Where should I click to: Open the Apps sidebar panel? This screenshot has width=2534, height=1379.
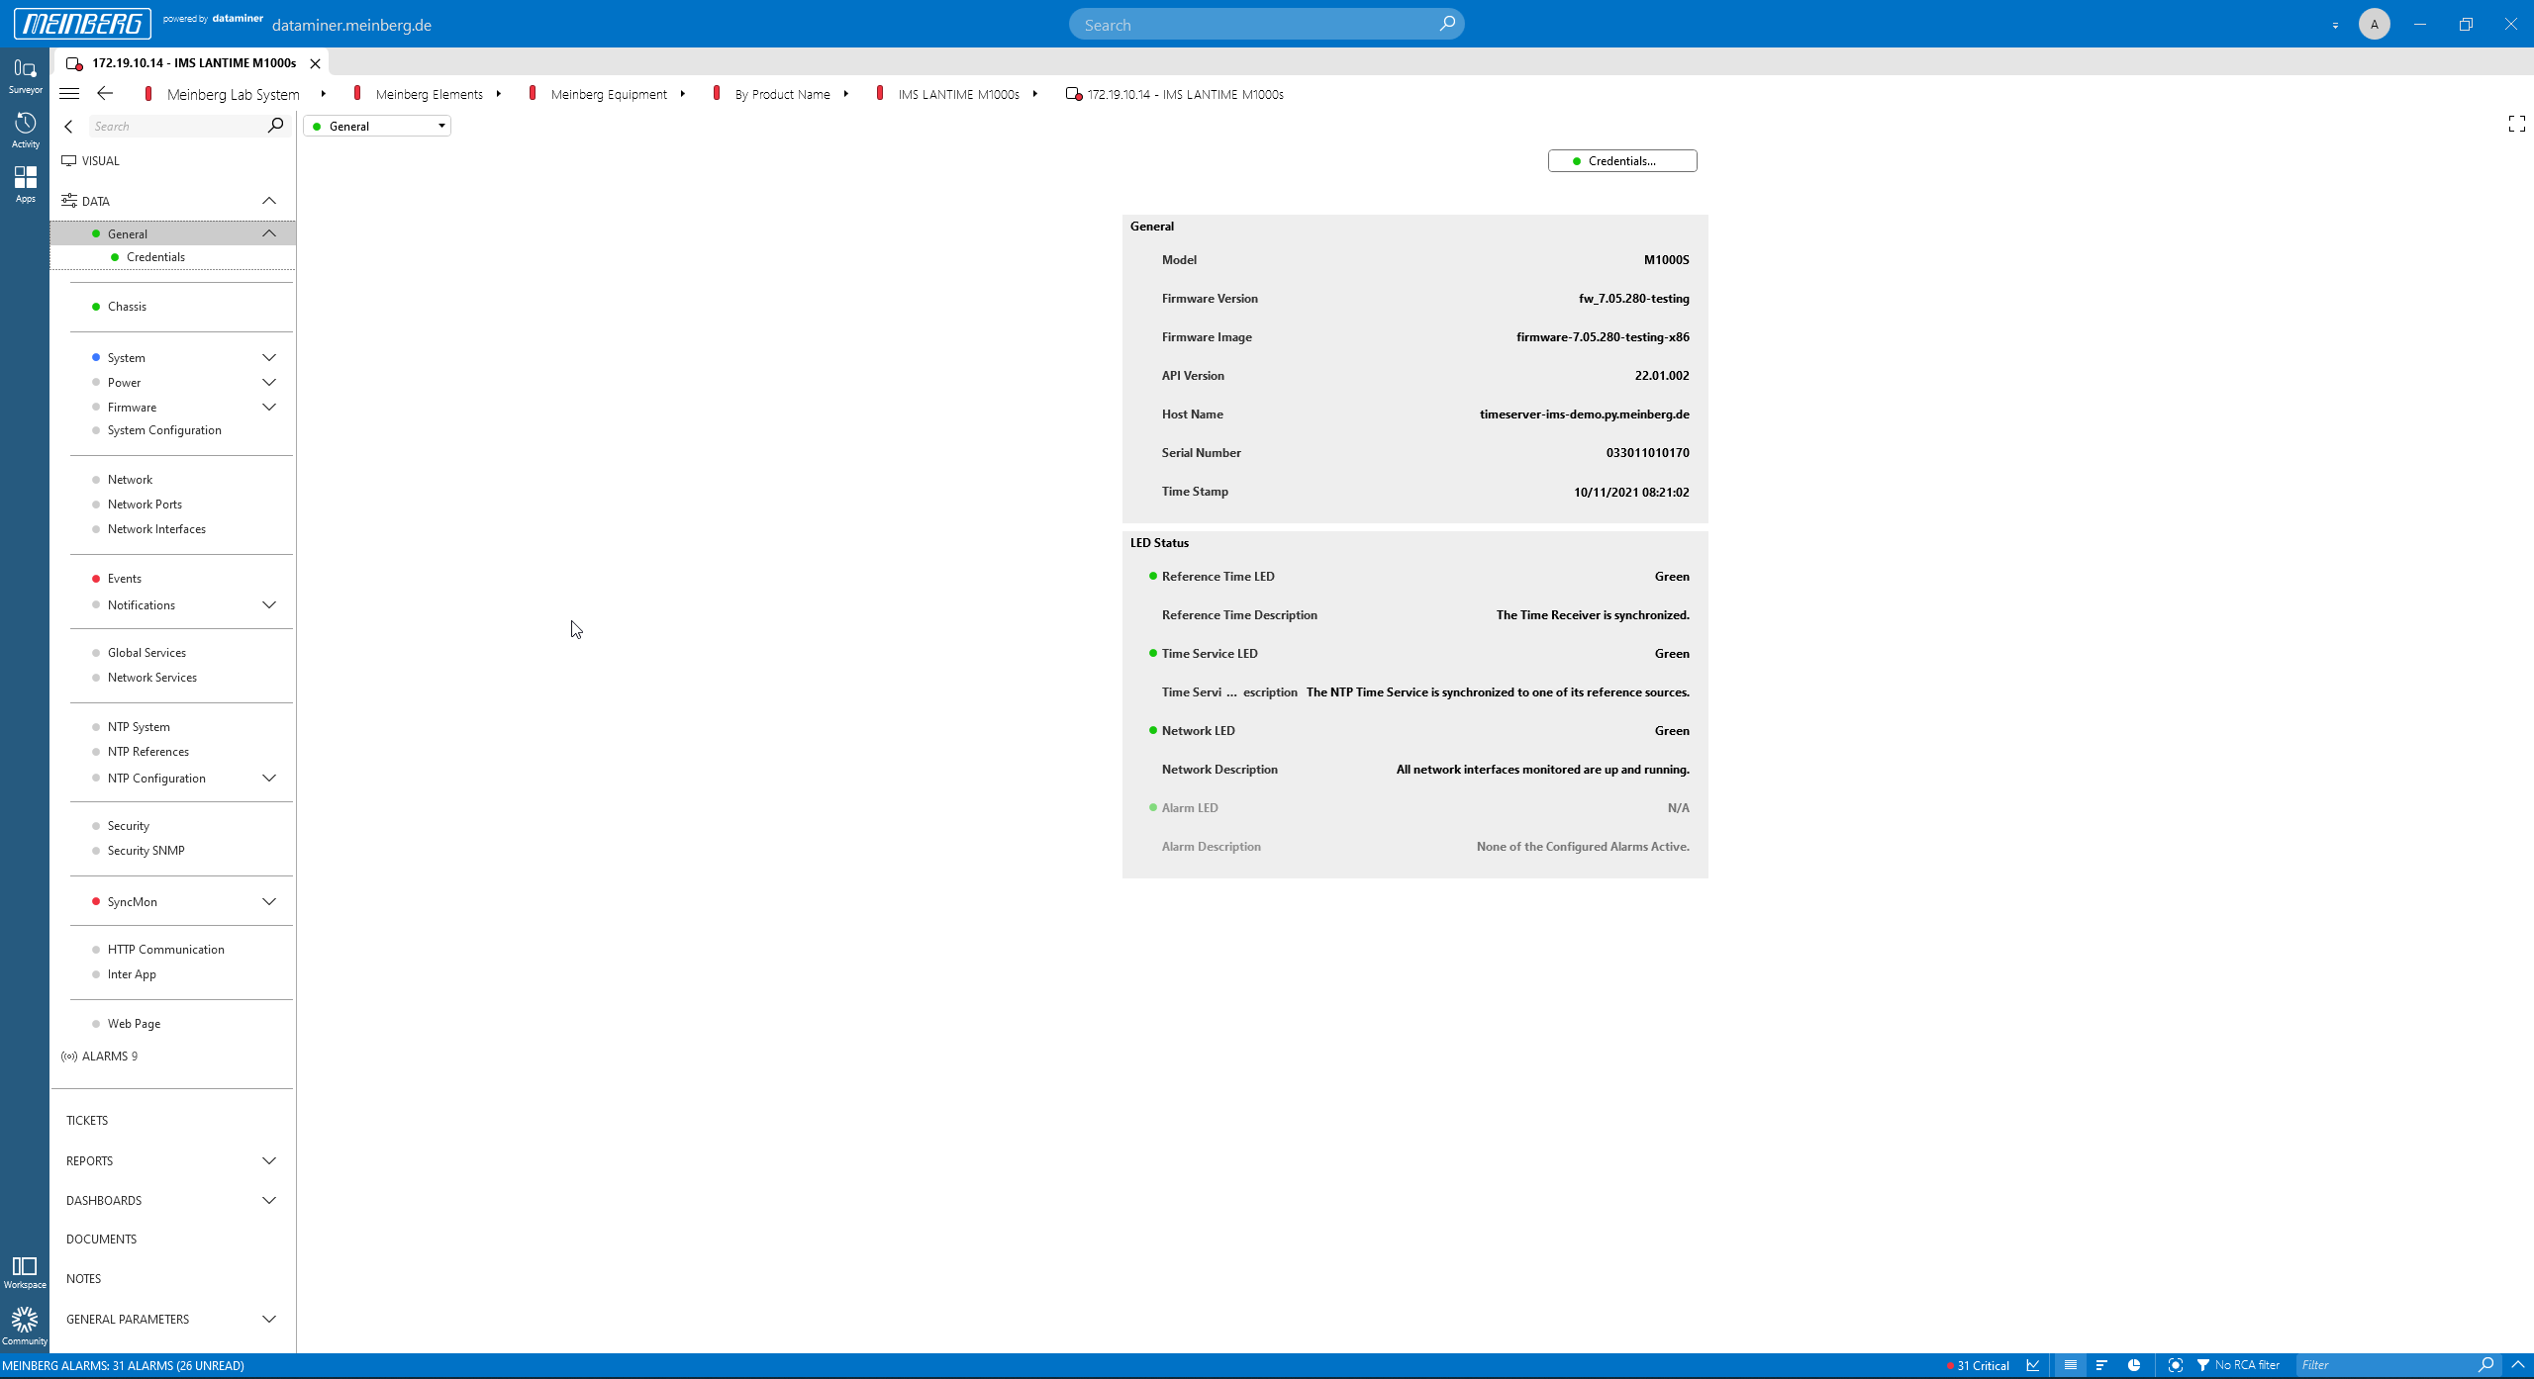(x=25, y=184)
